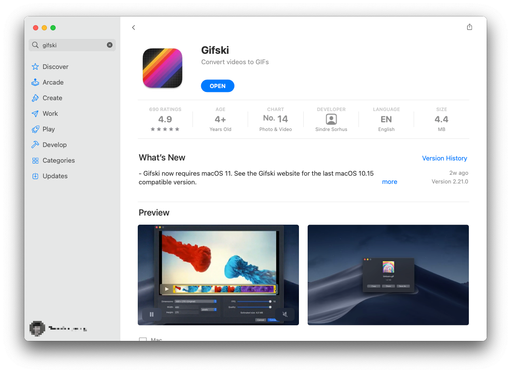This screenshot has width=511, height=373.
Task: Click the Work paper plane icon
Action: click(35, 114)
